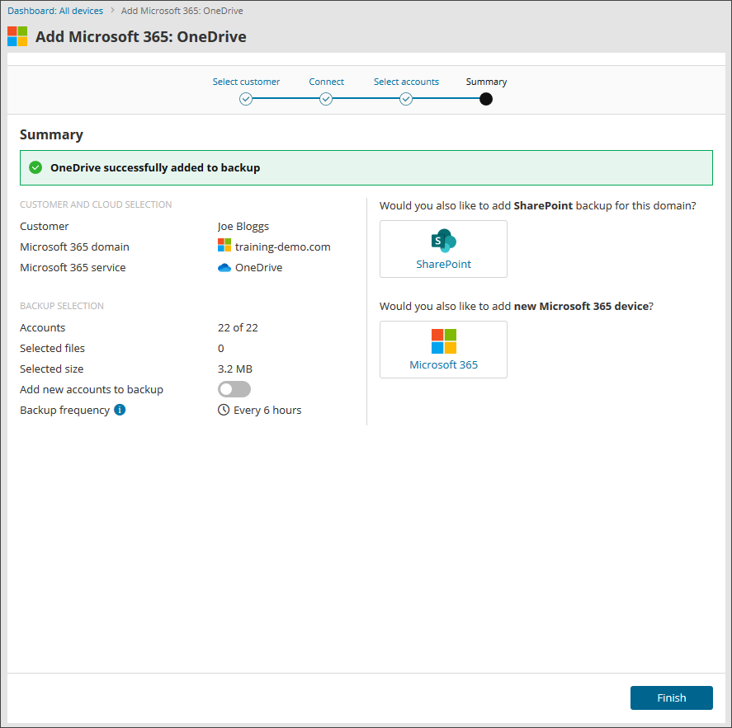
Task: Add SharePoint backup via the SharePoint link
Action: point(443,264)
